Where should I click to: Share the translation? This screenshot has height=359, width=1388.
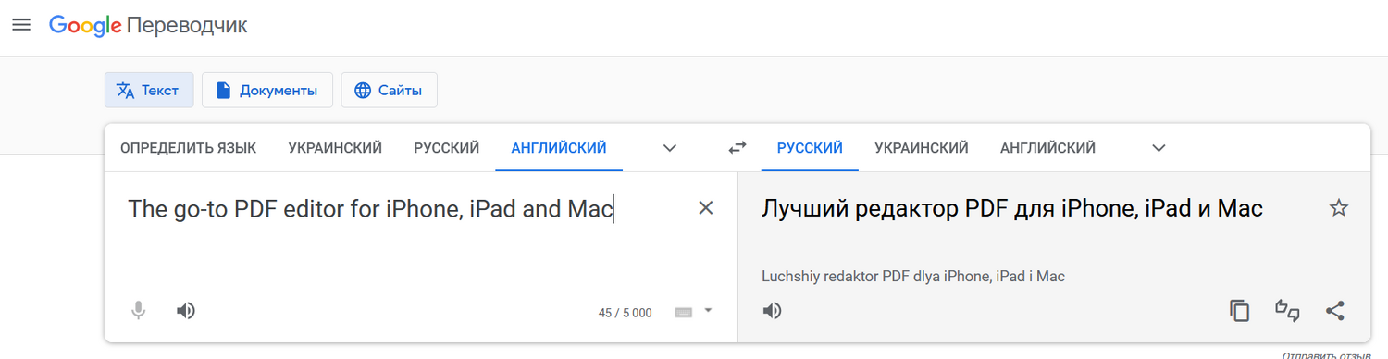1334,311
